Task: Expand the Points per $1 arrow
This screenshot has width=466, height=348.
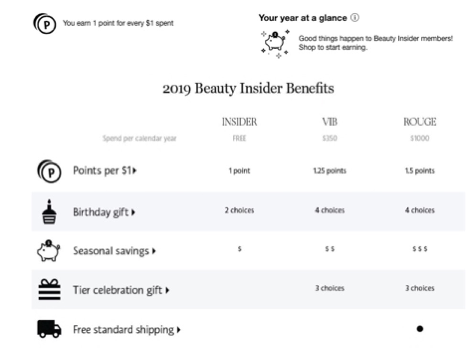Action: click(135, 170)
